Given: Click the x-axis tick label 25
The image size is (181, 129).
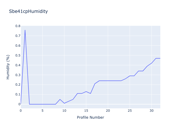Looking at the screenshot, I should [130, 111].
